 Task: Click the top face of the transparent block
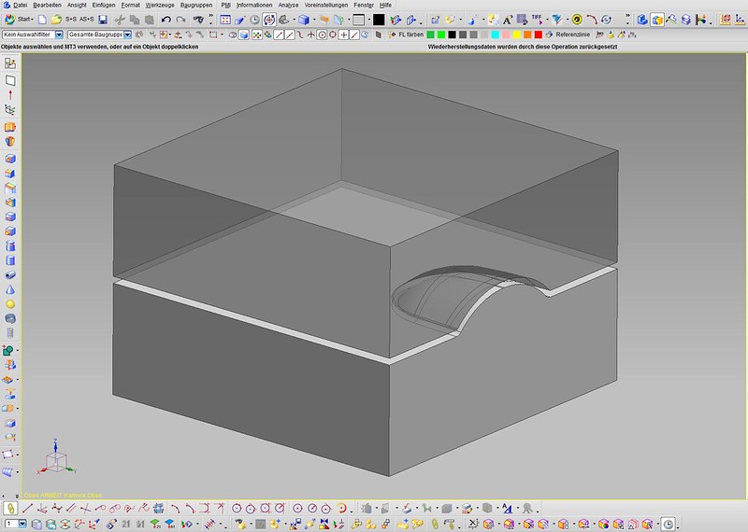[367, 157]
